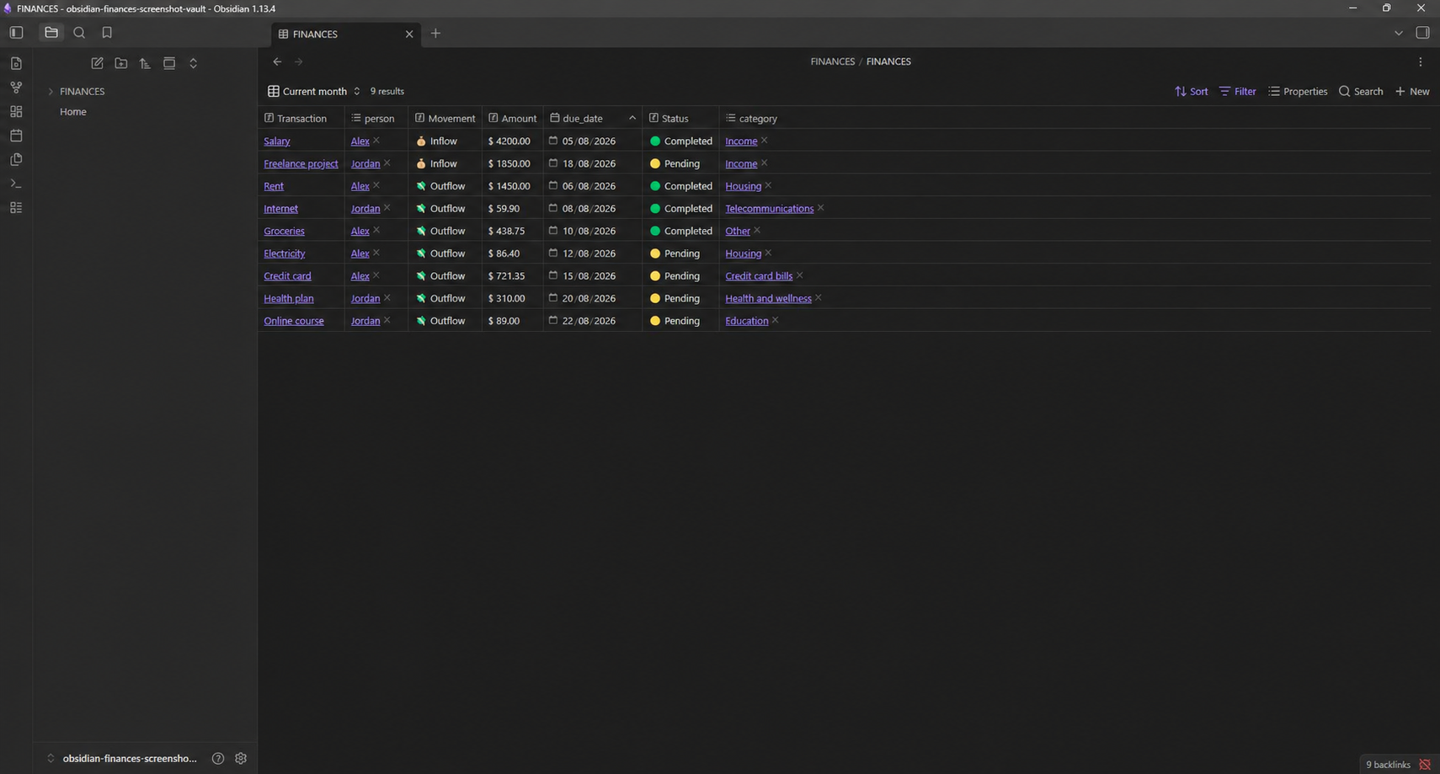
Task: Open the Freelance project link
Action: pyautogui.click(x=301, y=164)
